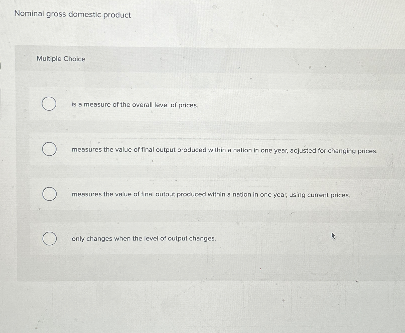The height and width of the screenshot is (333, 405).
Task: Click the answer text 'is a measure of the overall level of prices'
Action: (134, 105)
